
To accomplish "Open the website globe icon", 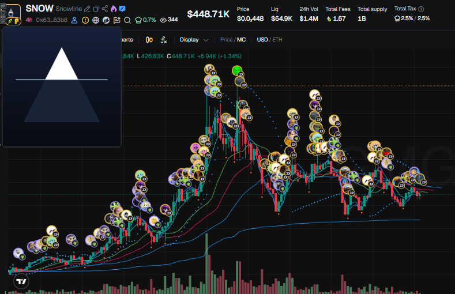I will pyautogui.click(x=96, y=20).
